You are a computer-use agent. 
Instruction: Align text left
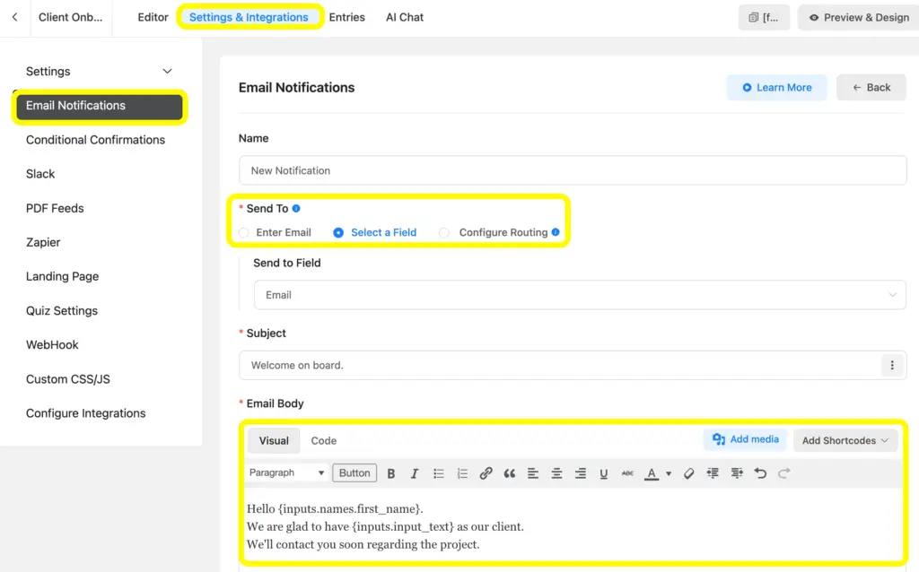533,473
